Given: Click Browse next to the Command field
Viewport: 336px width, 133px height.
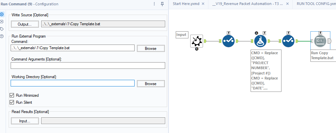Looking at the screenshot, I should (x=151, y=48).
